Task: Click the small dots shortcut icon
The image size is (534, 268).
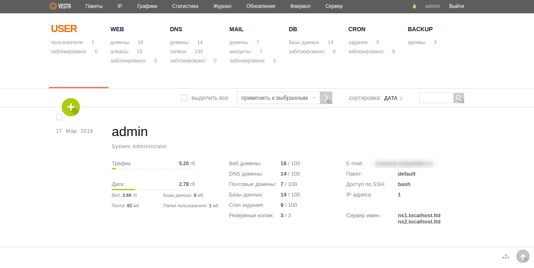Action: coord(506,256)
